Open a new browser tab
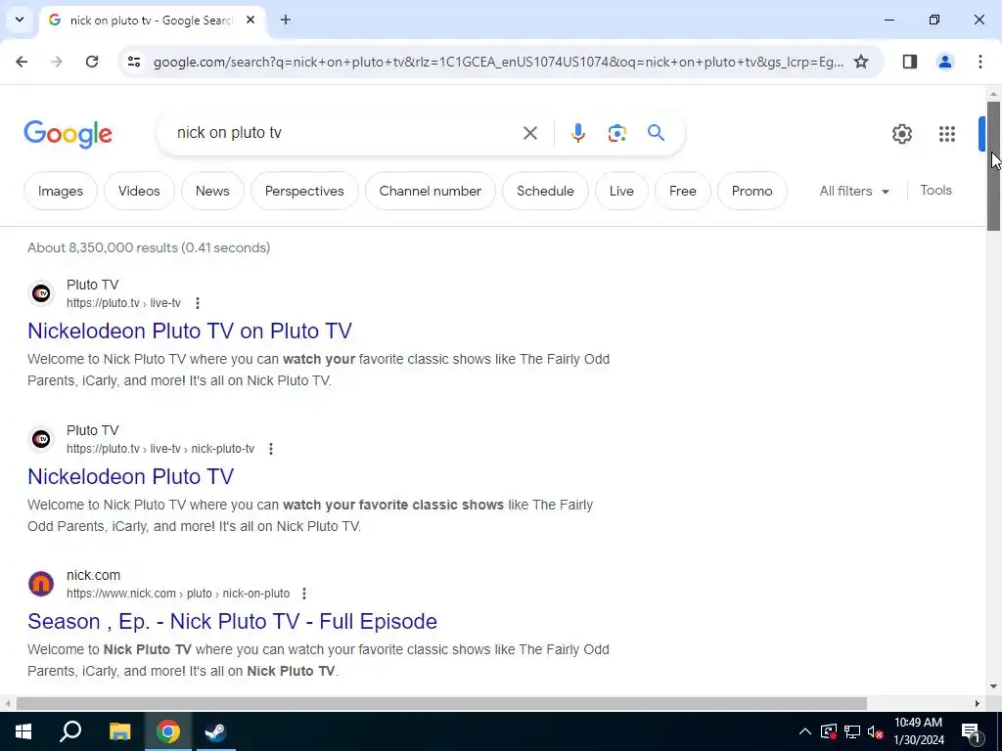The image size is (1002, 751). click(x=286, y=20)
